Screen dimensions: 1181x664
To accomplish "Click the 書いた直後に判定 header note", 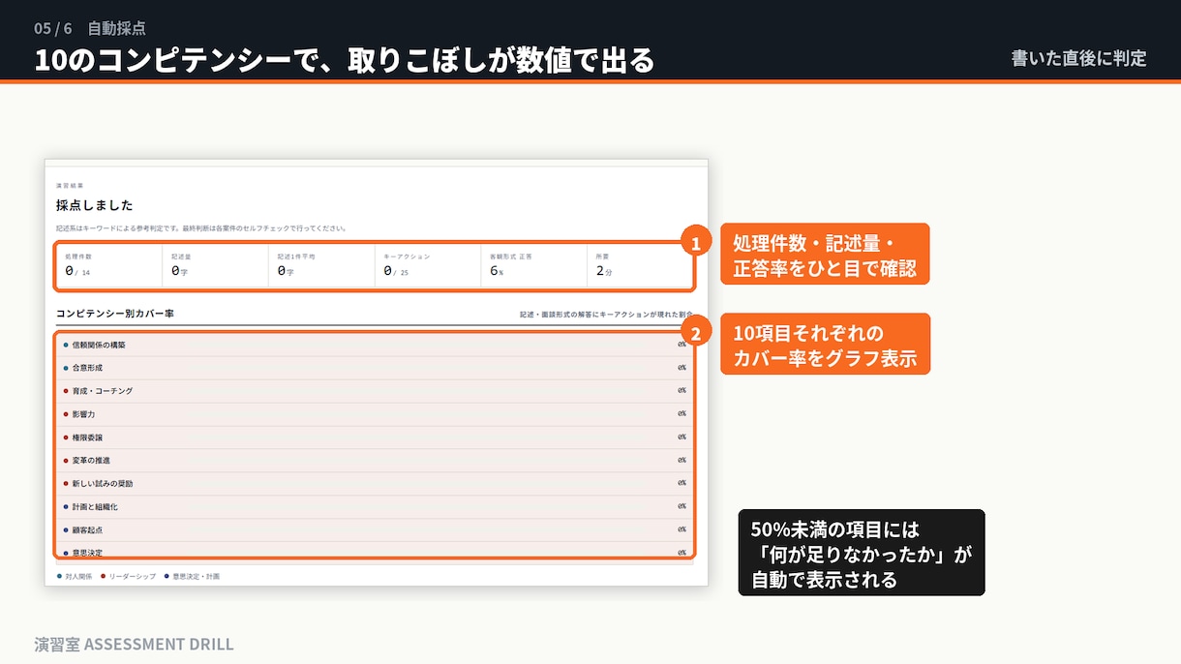I will [1078, 58].
